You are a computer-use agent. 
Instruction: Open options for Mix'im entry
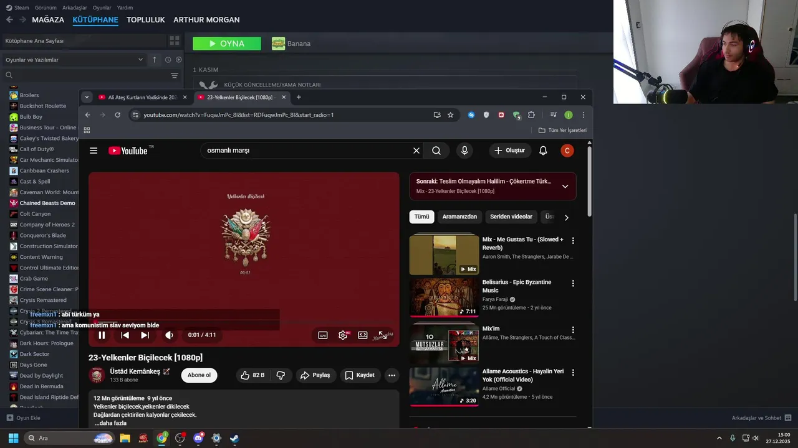[x=573, y=330]
